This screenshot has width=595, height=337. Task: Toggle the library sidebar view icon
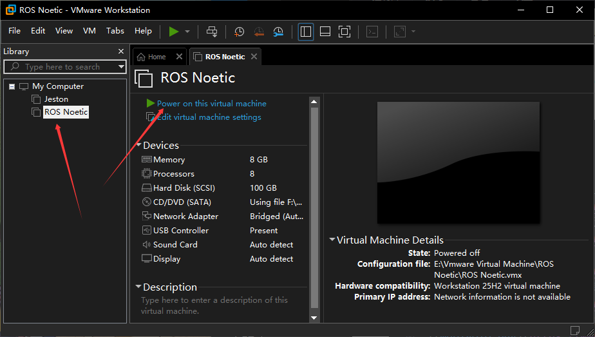pyautogui.click(x=306, y=32)
